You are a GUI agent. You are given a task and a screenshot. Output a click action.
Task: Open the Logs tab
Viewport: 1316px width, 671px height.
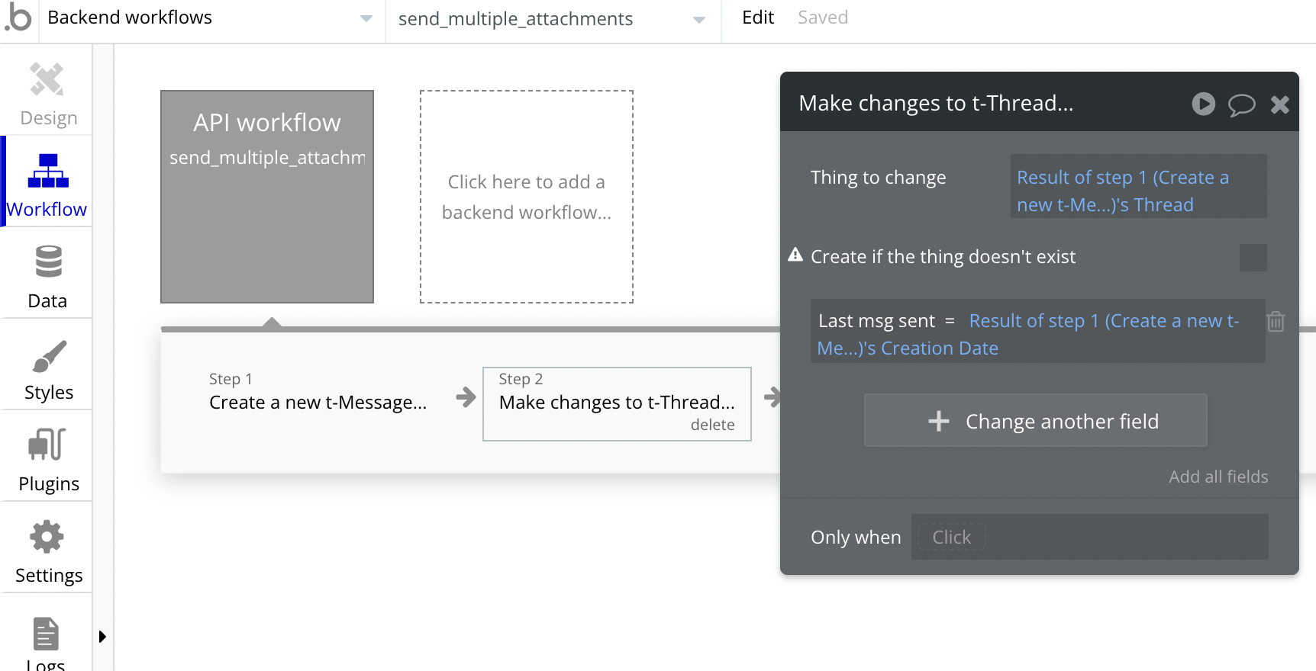point(46,642)
